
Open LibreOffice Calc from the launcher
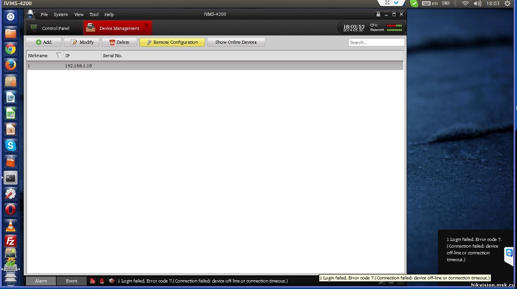pyautogui.click(x=10, y=113)
